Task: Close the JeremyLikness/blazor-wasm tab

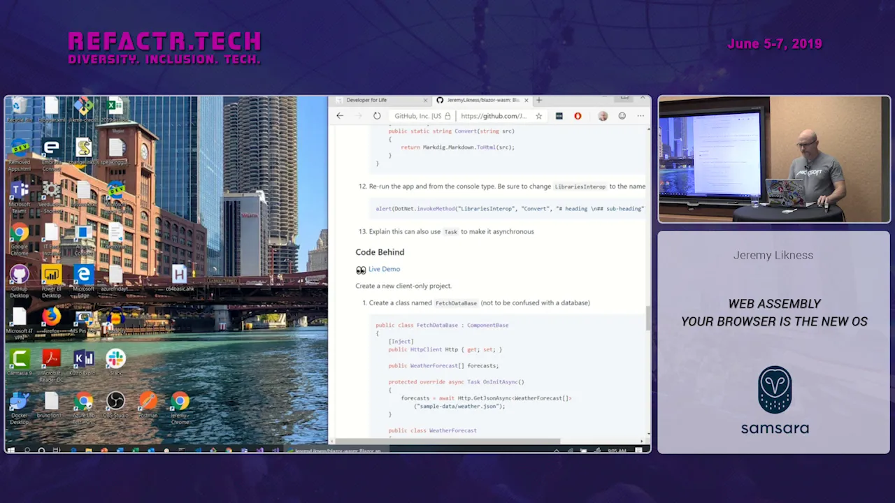Action: click(527, 101)
